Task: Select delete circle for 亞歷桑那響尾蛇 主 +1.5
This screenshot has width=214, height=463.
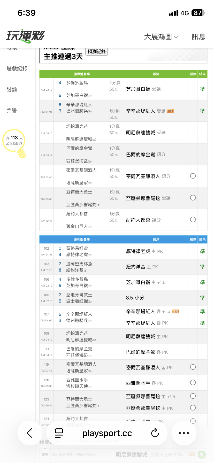Action: coord(193,396)
